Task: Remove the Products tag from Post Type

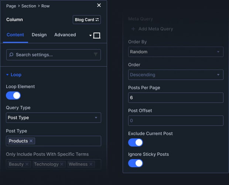Action: coord(31,141)
